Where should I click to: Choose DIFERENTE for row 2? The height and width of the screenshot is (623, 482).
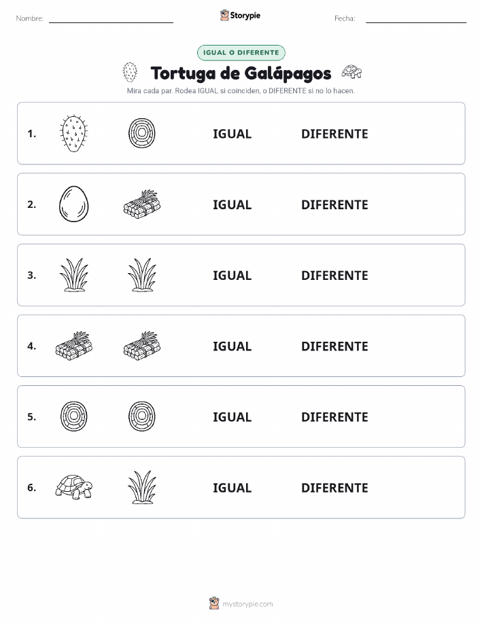(x=334, y=204)
